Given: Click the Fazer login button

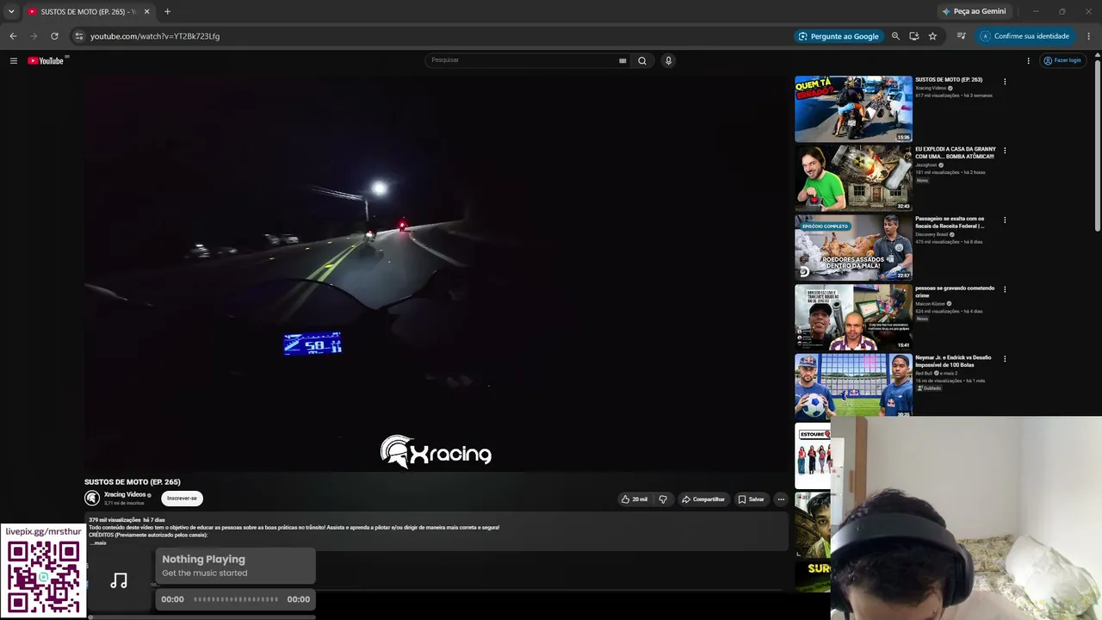Looking at the screenshot, I should point(1062,60).
